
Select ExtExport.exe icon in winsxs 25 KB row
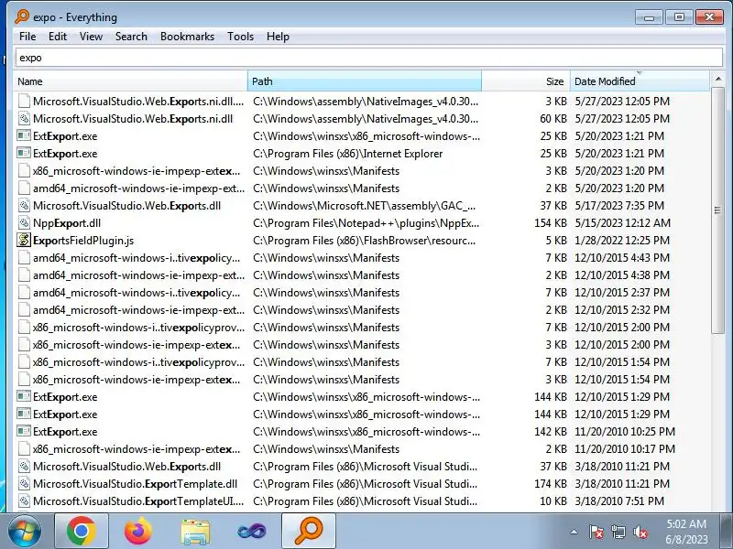24,135
